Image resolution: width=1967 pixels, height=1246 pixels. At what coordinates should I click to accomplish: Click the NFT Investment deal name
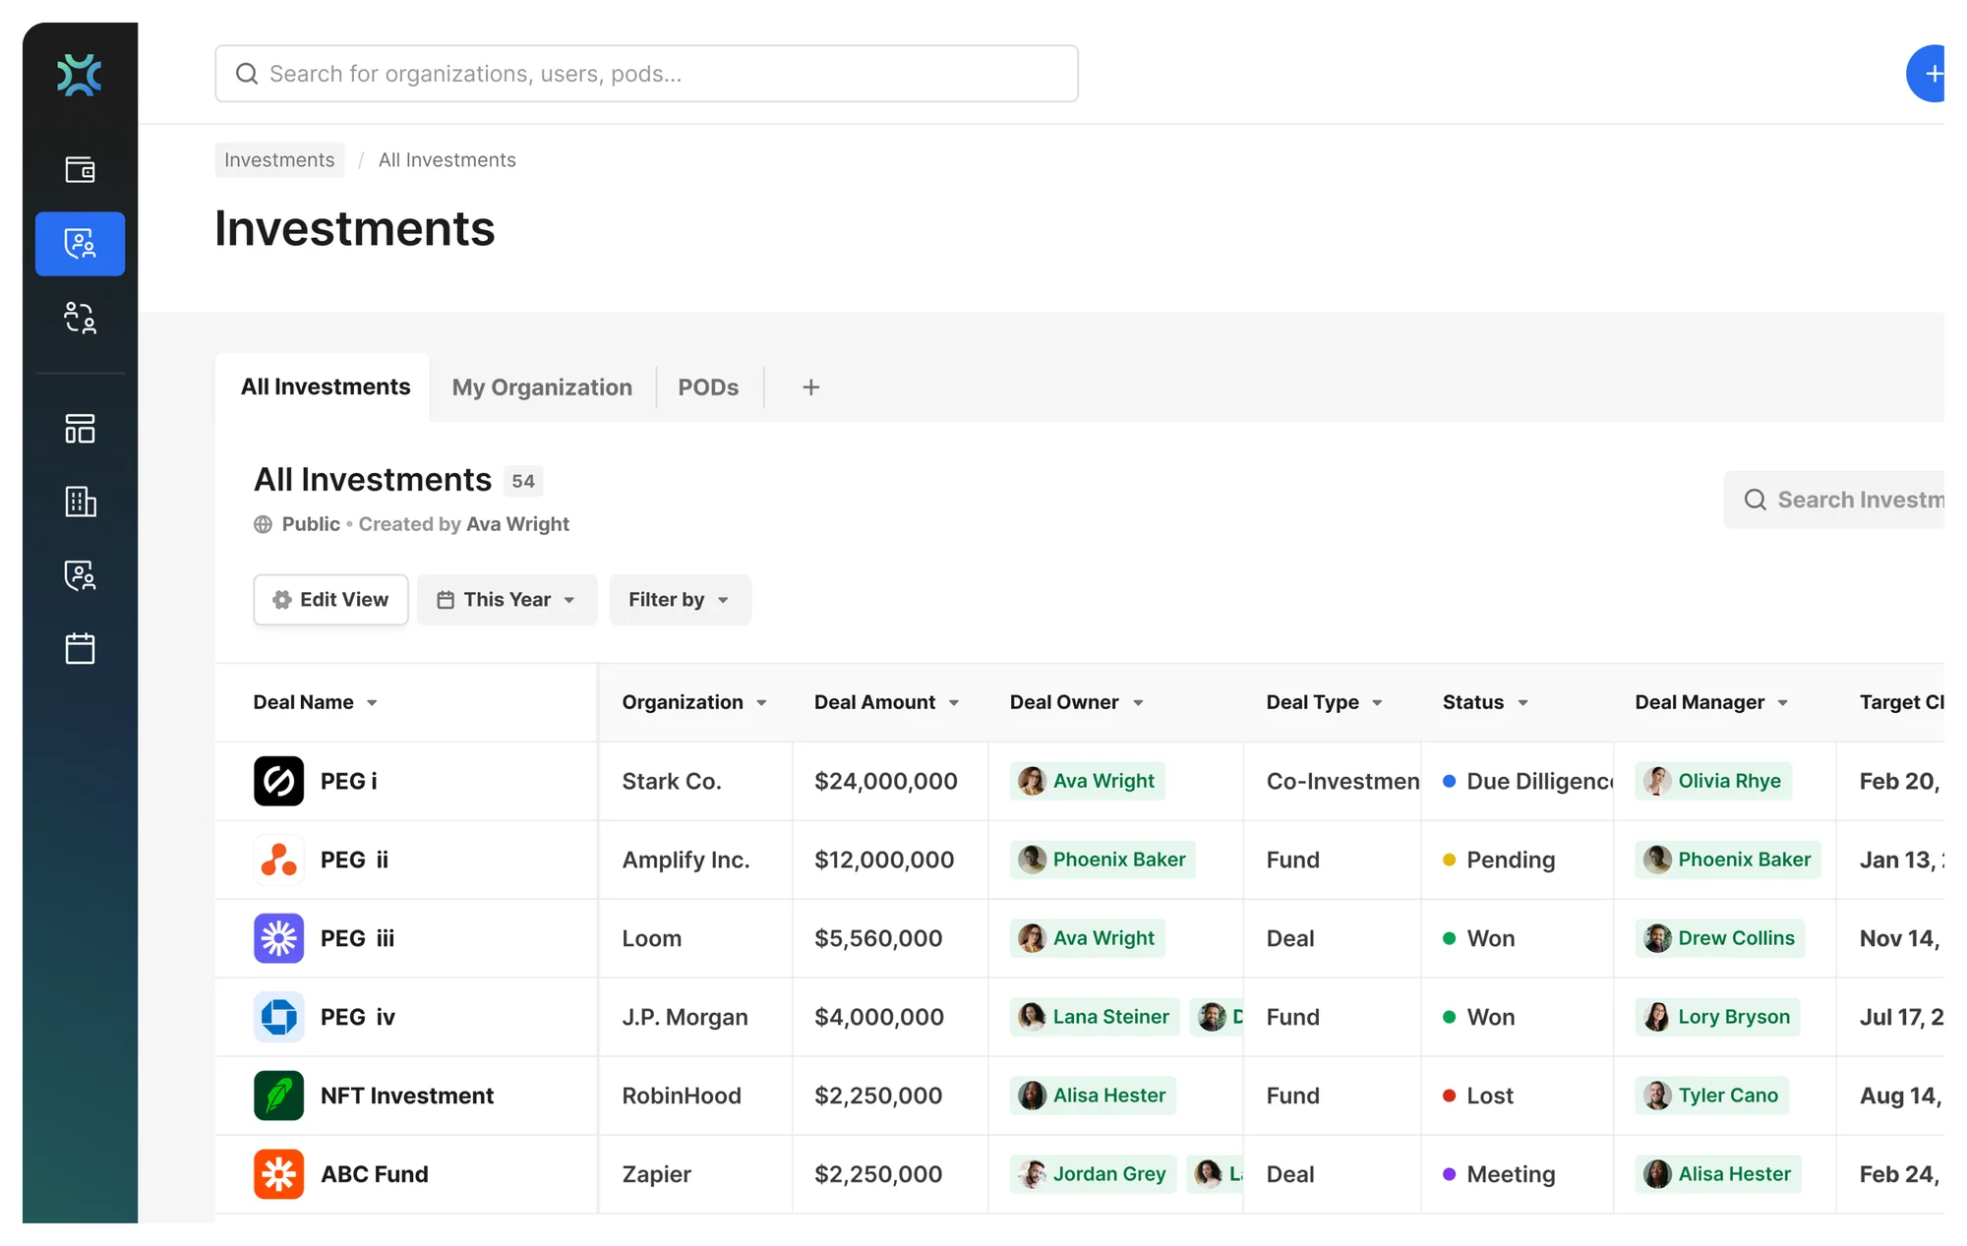pos(407,1096)
